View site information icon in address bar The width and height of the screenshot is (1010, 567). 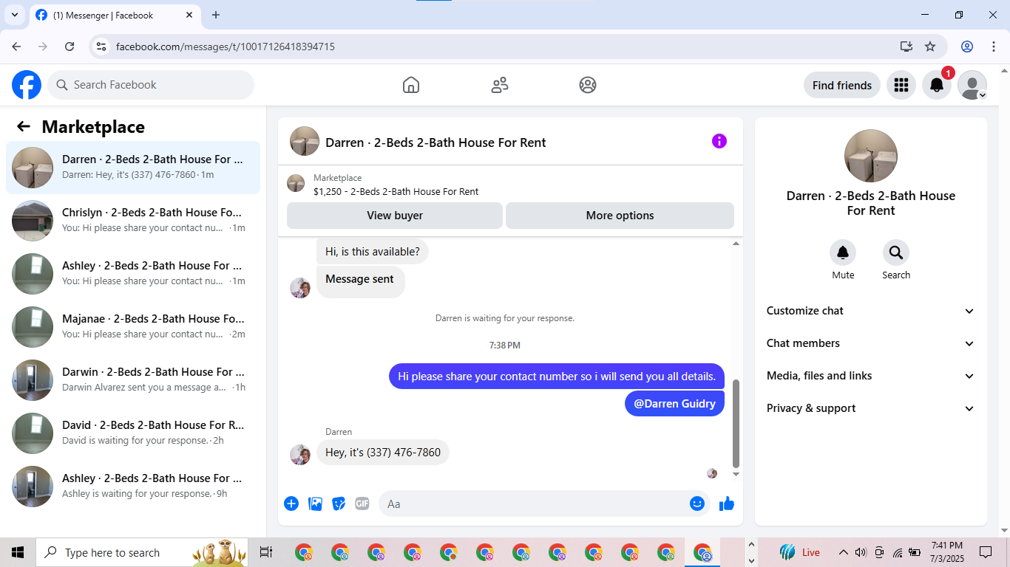click(x=102, y=47)
